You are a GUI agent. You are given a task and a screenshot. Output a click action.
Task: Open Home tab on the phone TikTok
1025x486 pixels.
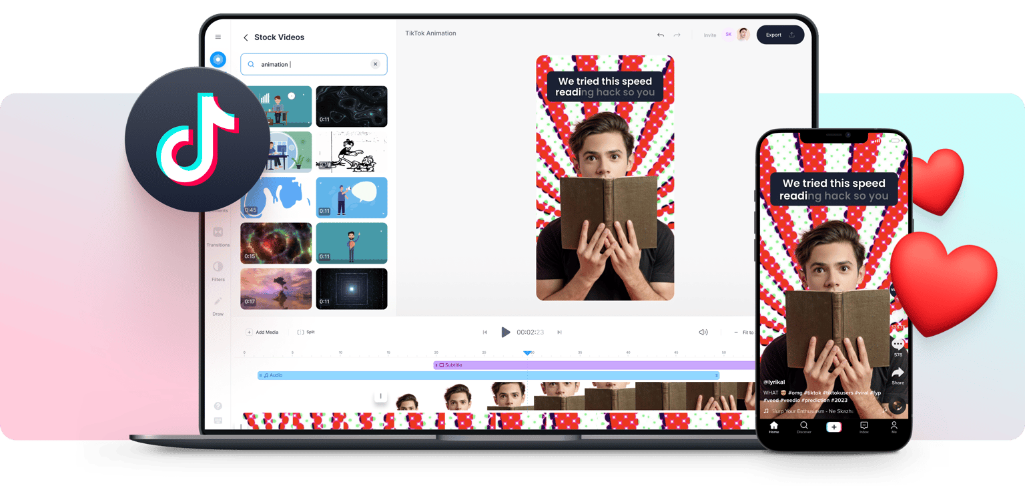774,427
